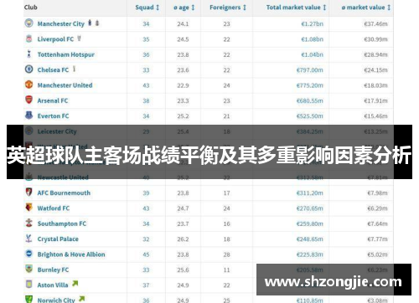
Task: Click Everton total value €525.50m
Action: pyautogui.click(x=310, y=116)
